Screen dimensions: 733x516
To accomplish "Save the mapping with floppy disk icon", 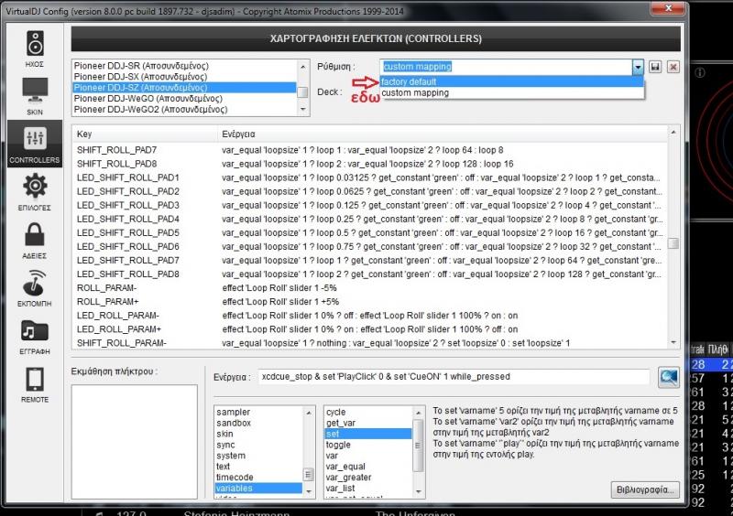I will point(655,67).
